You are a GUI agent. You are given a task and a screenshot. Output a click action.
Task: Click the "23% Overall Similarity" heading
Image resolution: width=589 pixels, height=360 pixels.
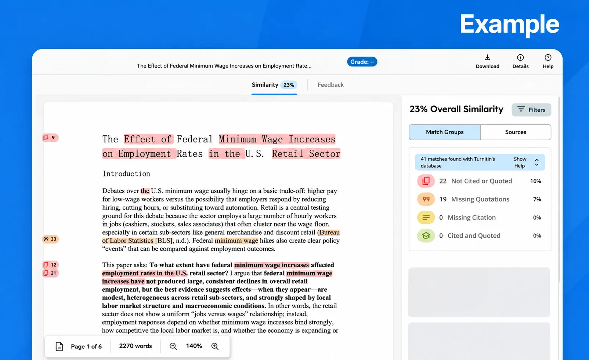pos(456,109)
